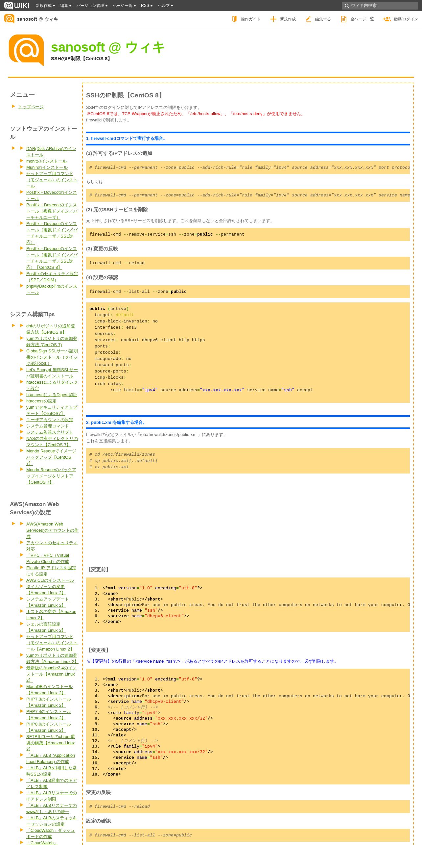Open htaccessによるリダイレクト設定 link
422x845 pixels.
point(52,385)
